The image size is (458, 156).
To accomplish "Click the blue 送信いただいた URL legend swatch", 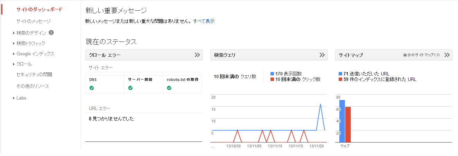I will (340, 74).
